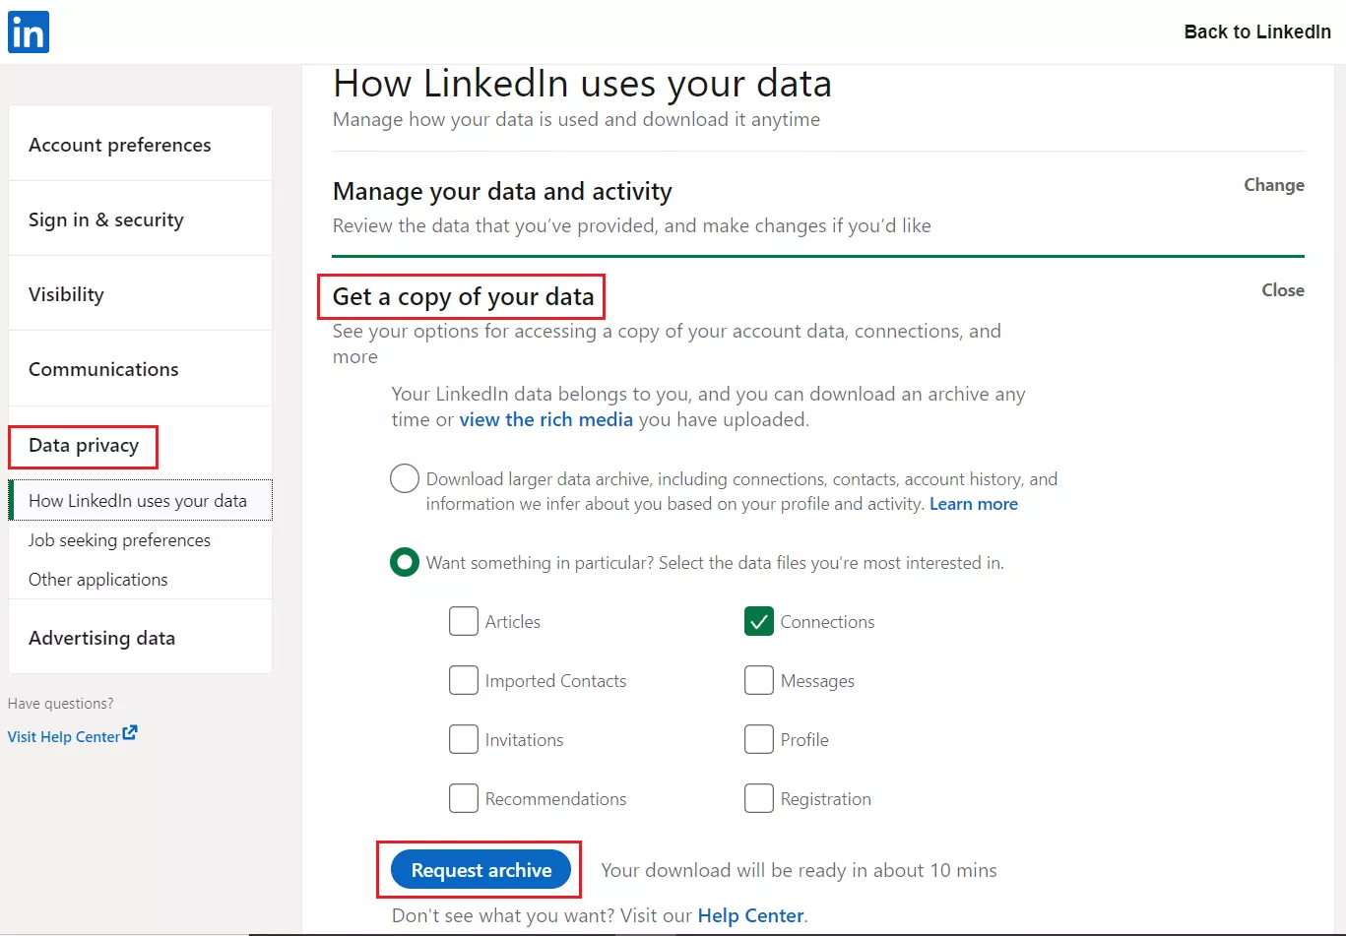This screenshot has height=936, width=1346.
Task: Click the LinkedIn logo icon
Action: pyautogui.click(x=29, y=32)
